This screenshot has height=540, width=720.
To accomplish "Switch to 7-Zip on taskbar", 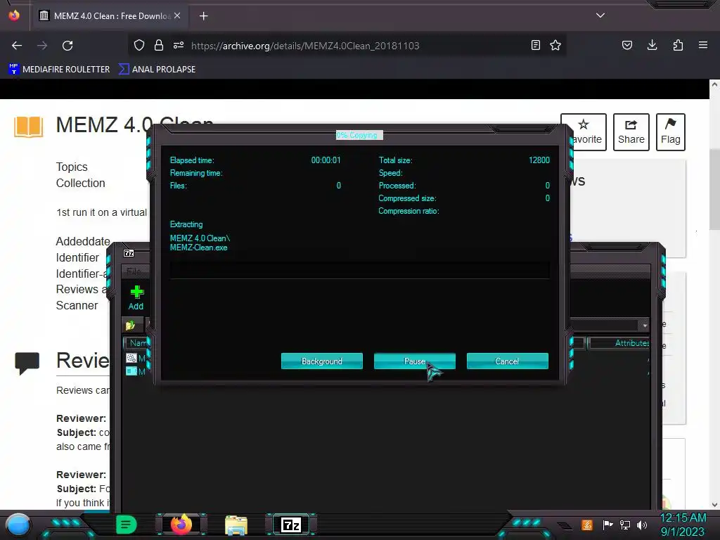I will coord(291,525).
